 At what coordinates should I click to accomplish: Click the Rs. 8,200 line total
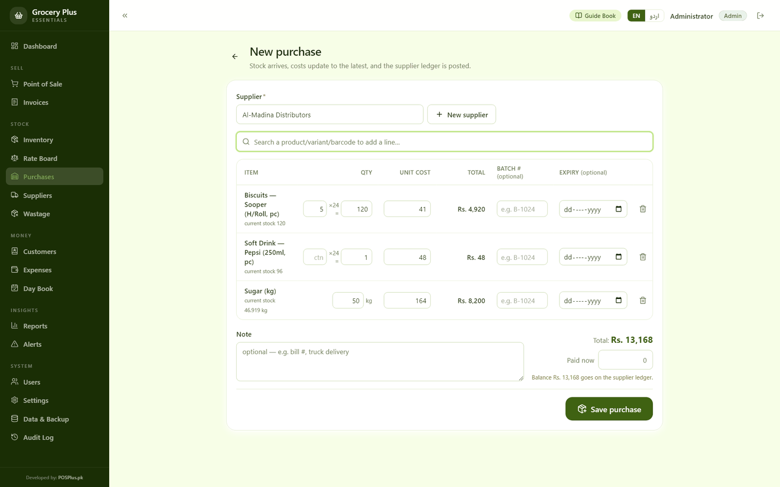click(x=471, y=301)
